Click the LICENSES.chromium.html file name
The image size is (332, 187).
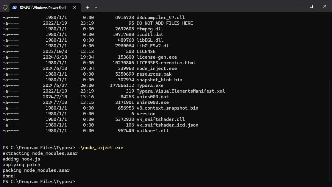tap(166, 63)
